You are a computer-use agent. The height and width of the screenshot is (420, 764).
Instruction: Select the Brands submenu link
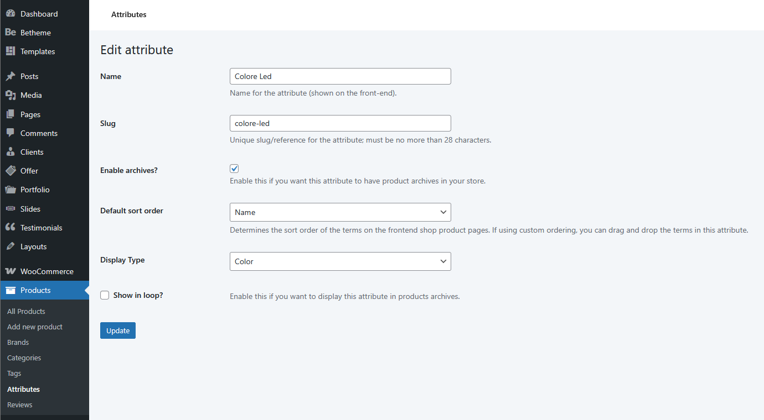click(18, 342)
